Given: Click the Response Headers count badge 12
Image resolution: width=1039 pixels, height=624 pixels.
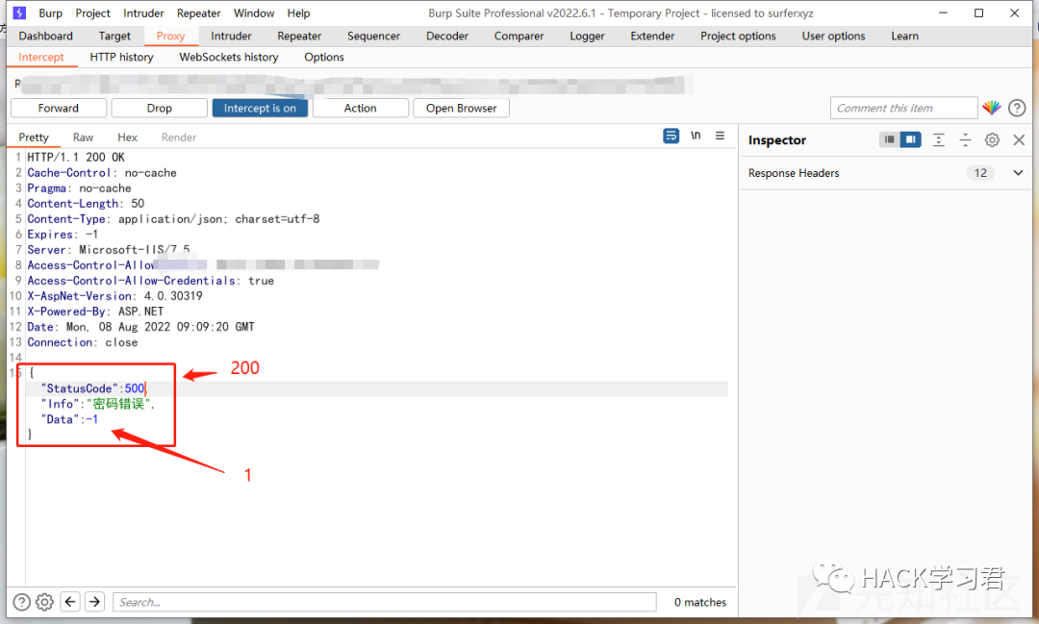Looking at the screenshot, I should click(980, 173).
